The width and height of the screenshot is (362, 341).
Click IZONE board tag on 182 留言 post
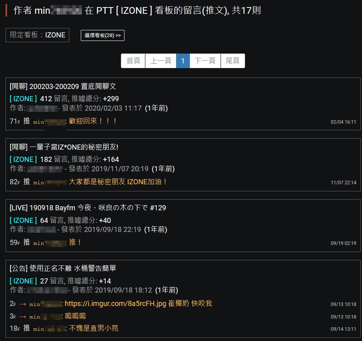(23, 159)
